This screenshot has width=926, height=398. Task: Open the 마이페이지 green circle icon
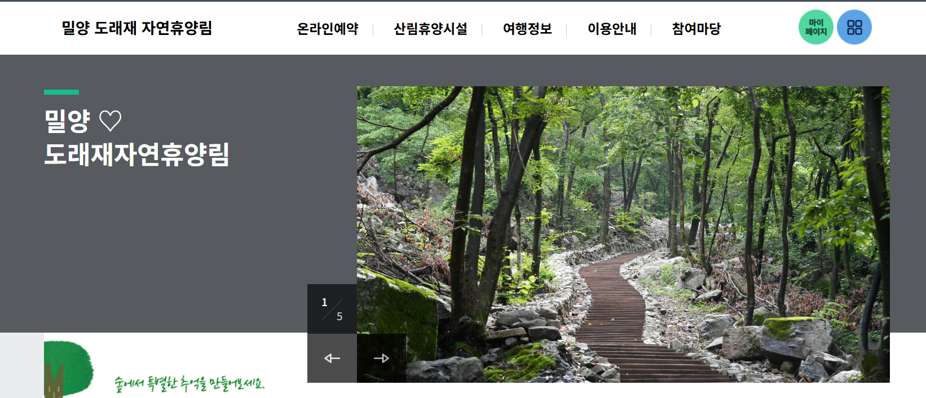click(815, 27)
